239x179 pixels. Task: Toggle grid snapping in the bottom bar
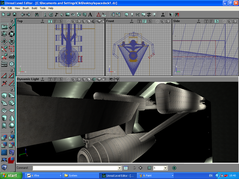(149, 168)
